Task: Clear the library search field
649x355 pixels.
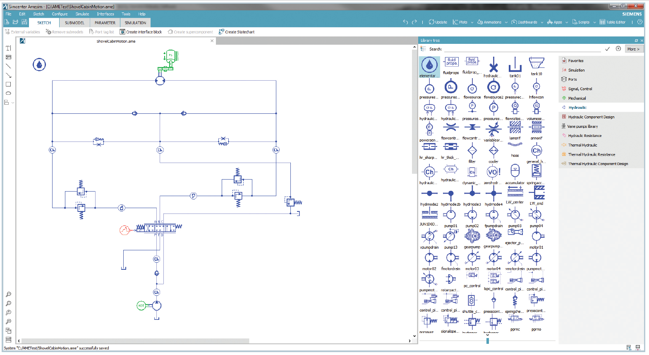Action: [x=618, y=49]
